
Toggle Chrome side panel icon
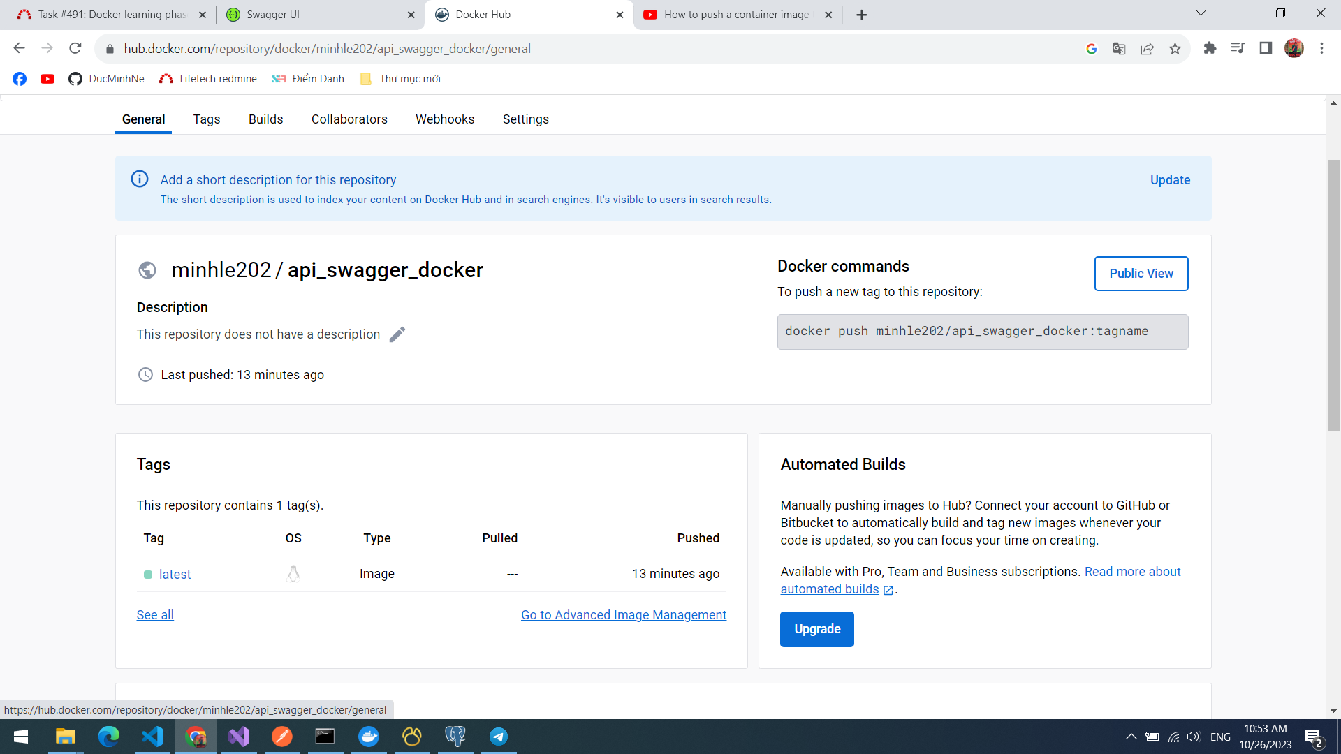click(1266, 49)
